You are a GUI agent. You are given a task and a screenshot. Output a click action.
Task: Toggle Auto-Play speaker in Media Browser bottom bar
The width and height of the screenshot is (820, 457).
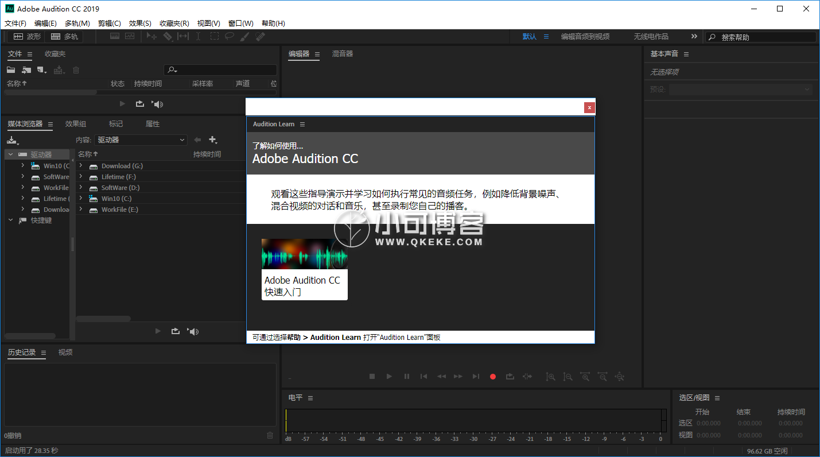193,331
